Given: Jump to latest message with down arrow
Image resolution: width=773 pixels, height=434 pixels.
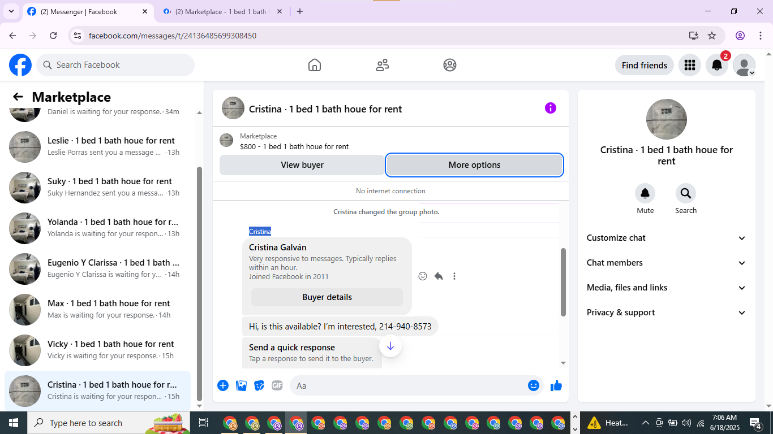Looking at the screenshot, I should point(390,346).
